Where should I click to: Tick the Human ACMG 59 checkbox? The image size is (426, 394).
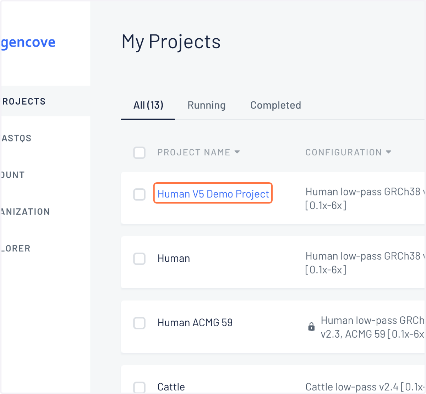tap(140, 323)
